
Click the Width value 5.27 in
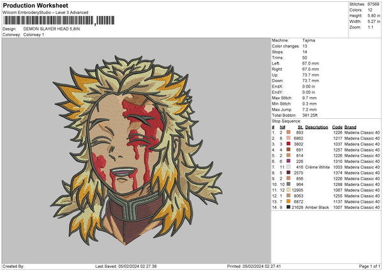[373, 22]
